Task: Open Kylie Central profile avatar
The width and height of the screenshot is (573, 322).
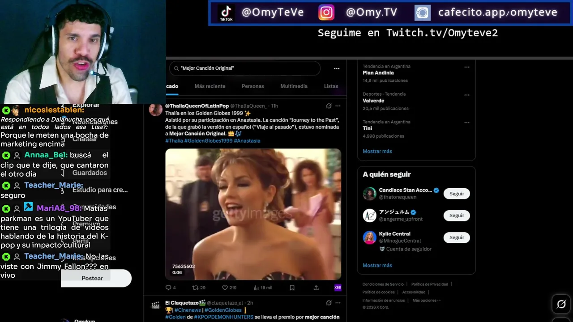Action: pyautogui.click(x=370, y=237)
